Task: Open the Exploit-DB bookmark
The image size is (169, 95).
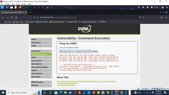Action: coord(71,22)
